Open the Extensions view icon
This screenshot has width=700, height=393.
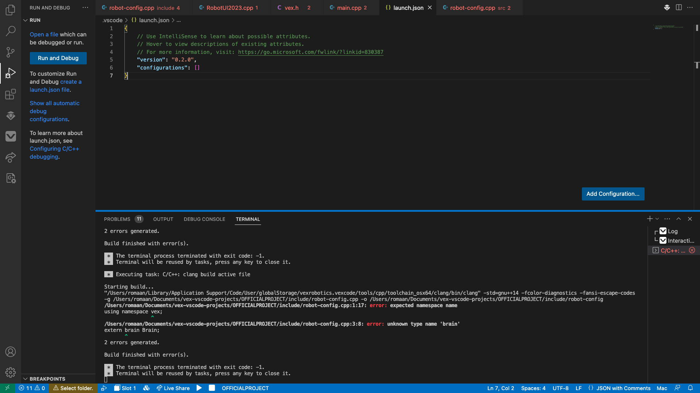point(11,94)
